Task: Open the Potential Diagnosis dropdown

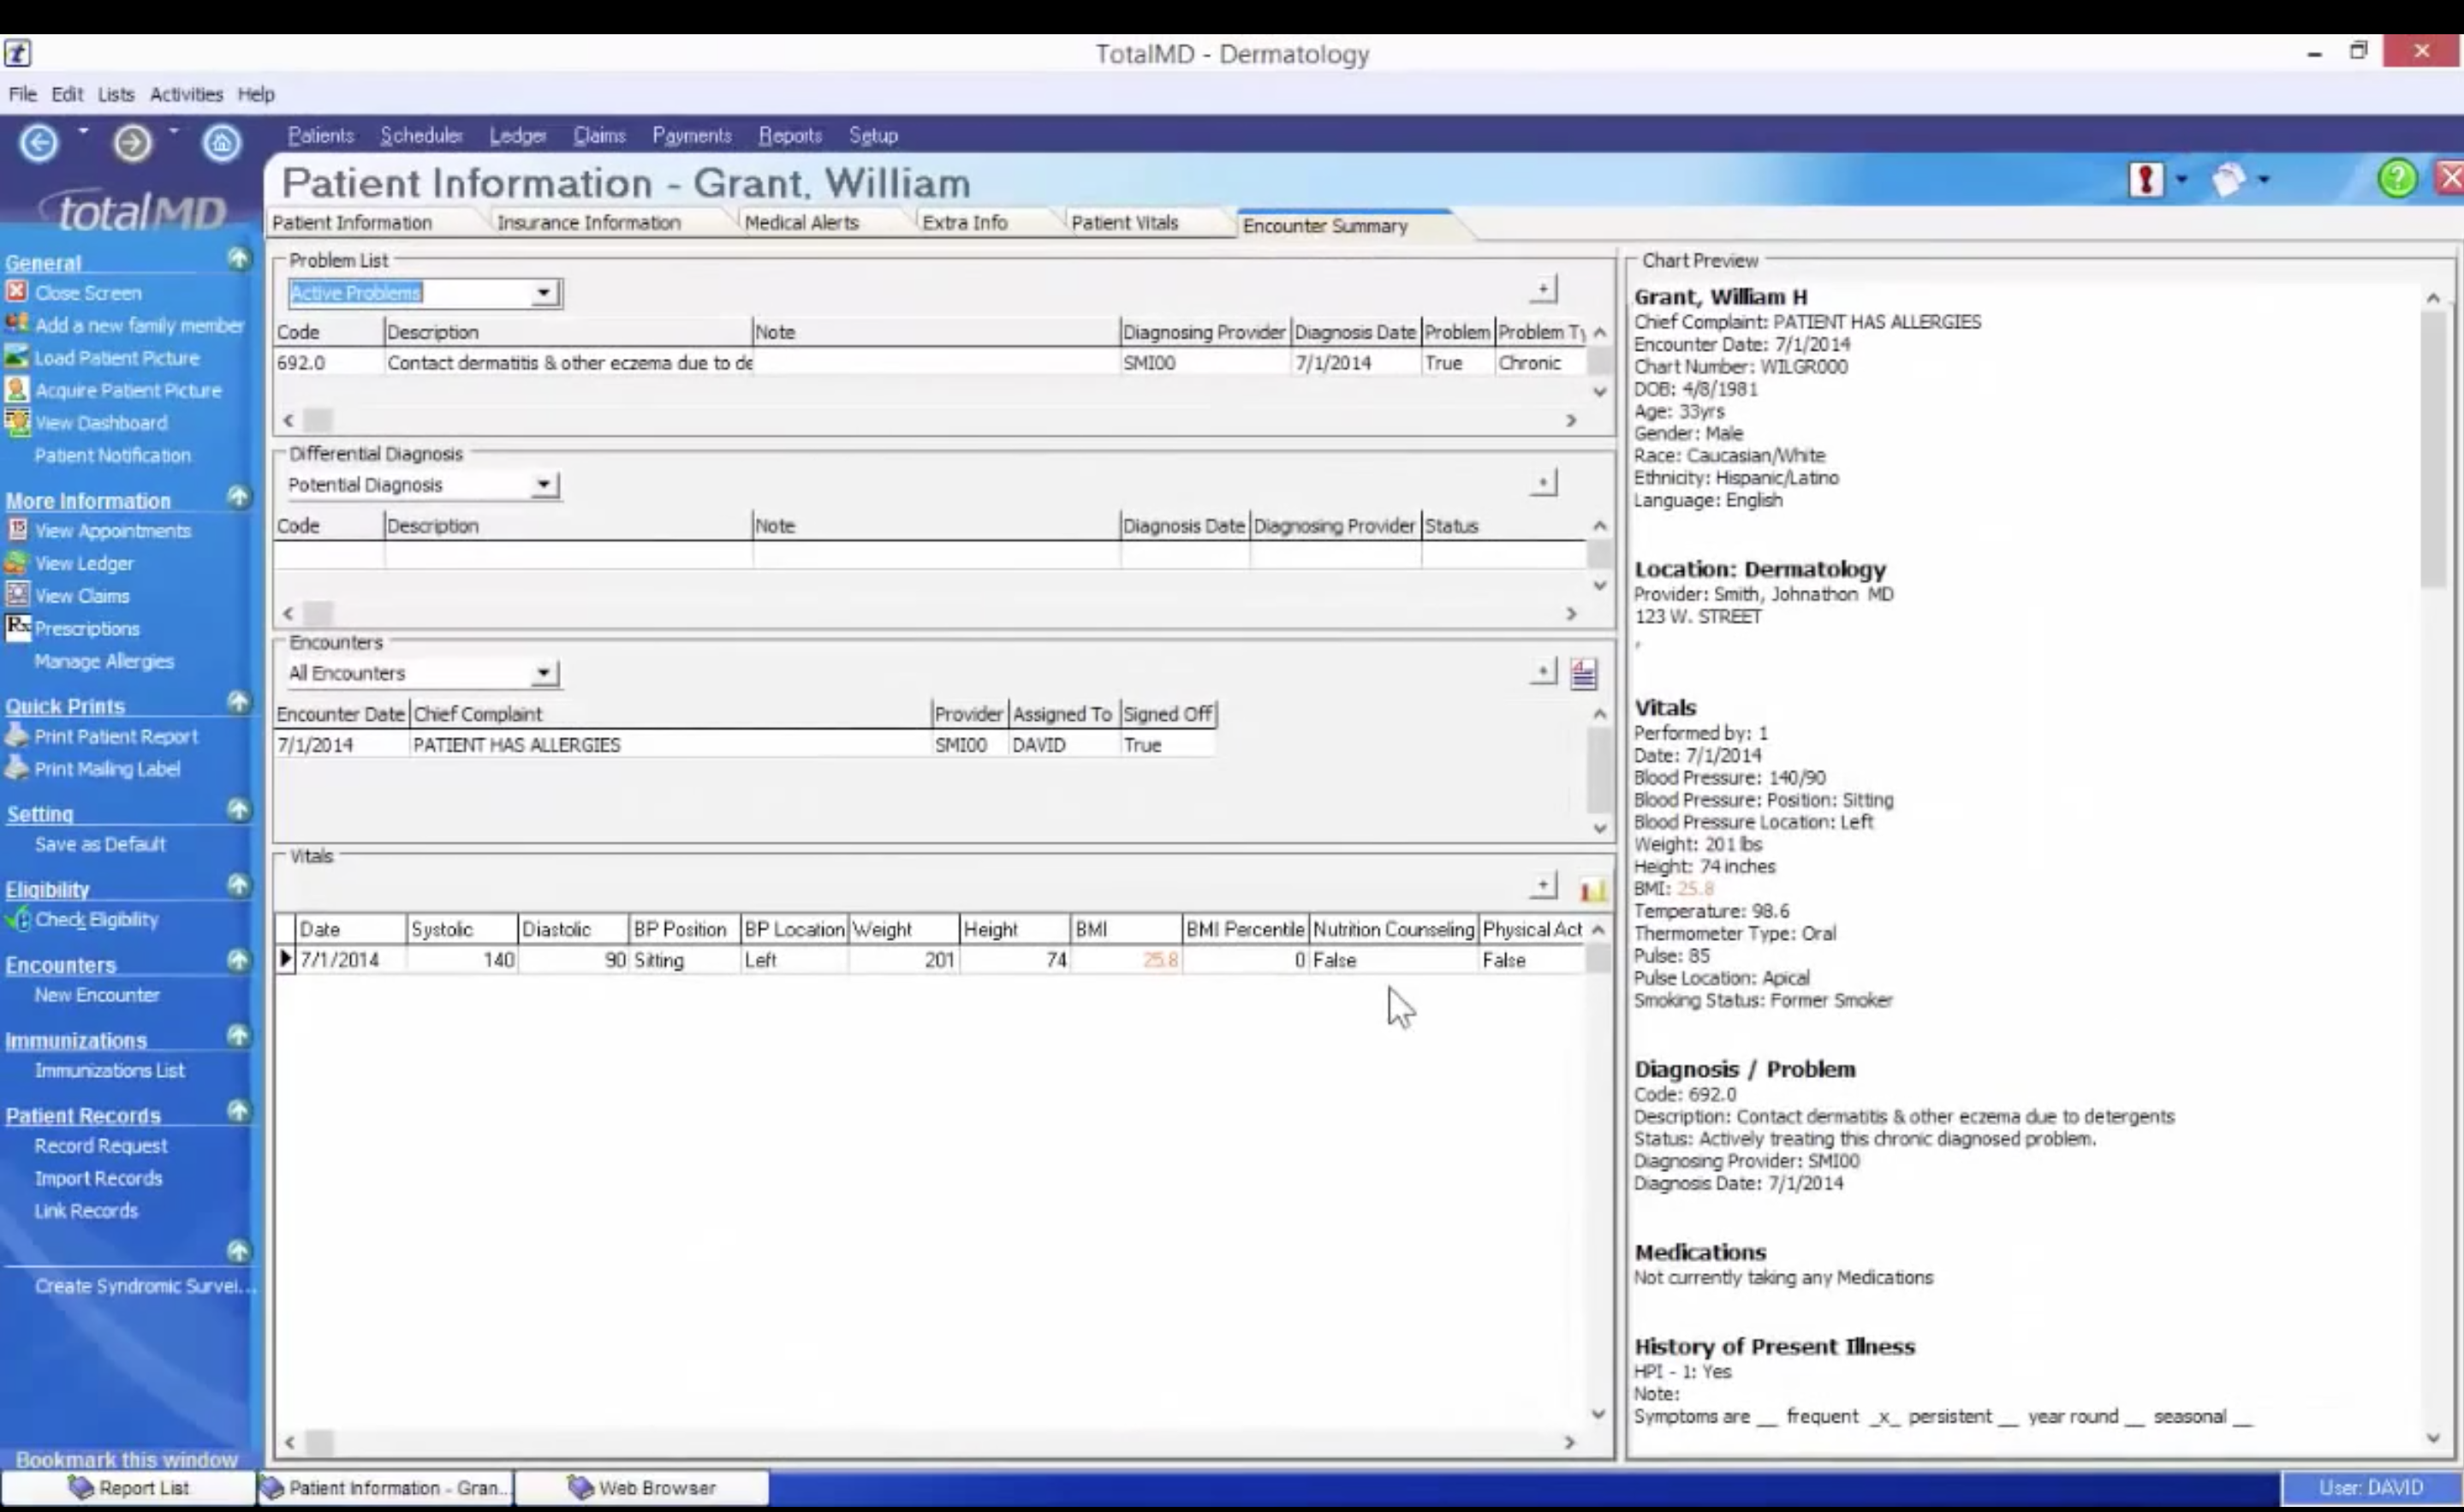Action: (x=543, y=485)
